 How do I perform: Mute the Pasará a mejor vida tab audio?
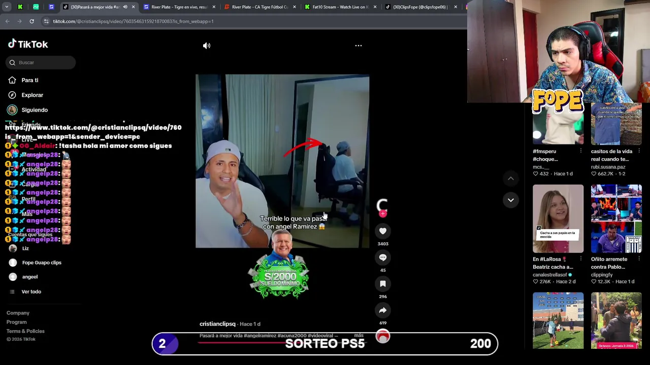point(125,7)
